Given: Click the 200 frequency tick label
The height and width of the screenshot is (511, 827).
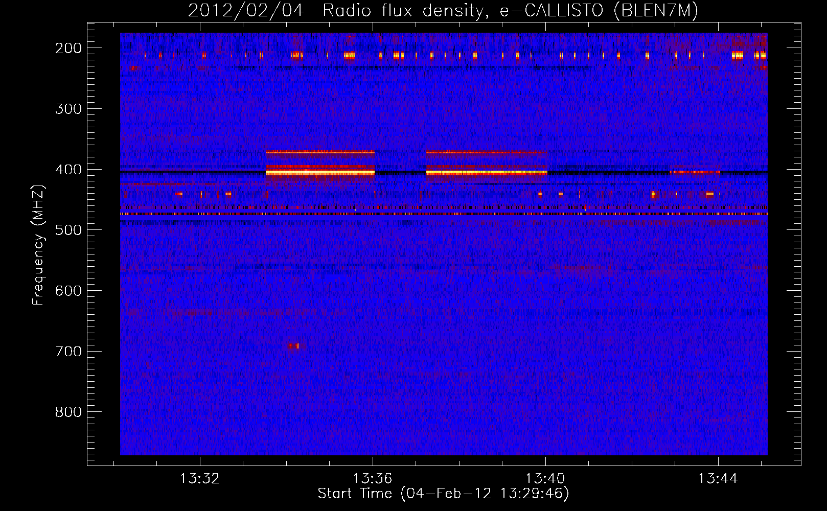Looking at the screenshot, I should (x=68, y=48).
